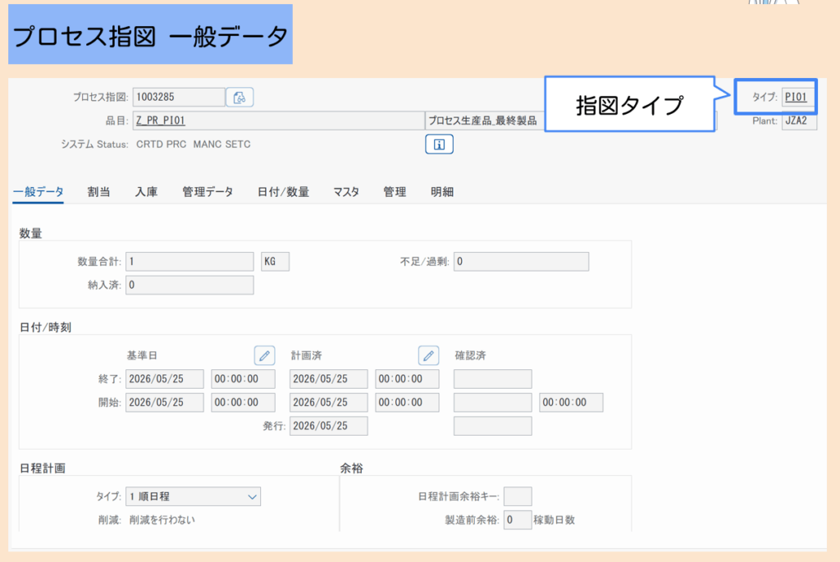Click the 計画済 開始 date field
840x562 pixels.
(x=329, y=402)
